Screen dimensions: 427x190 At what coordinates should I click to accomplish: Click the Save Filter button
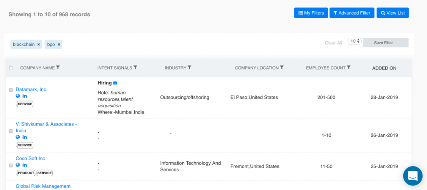point(386,42)
